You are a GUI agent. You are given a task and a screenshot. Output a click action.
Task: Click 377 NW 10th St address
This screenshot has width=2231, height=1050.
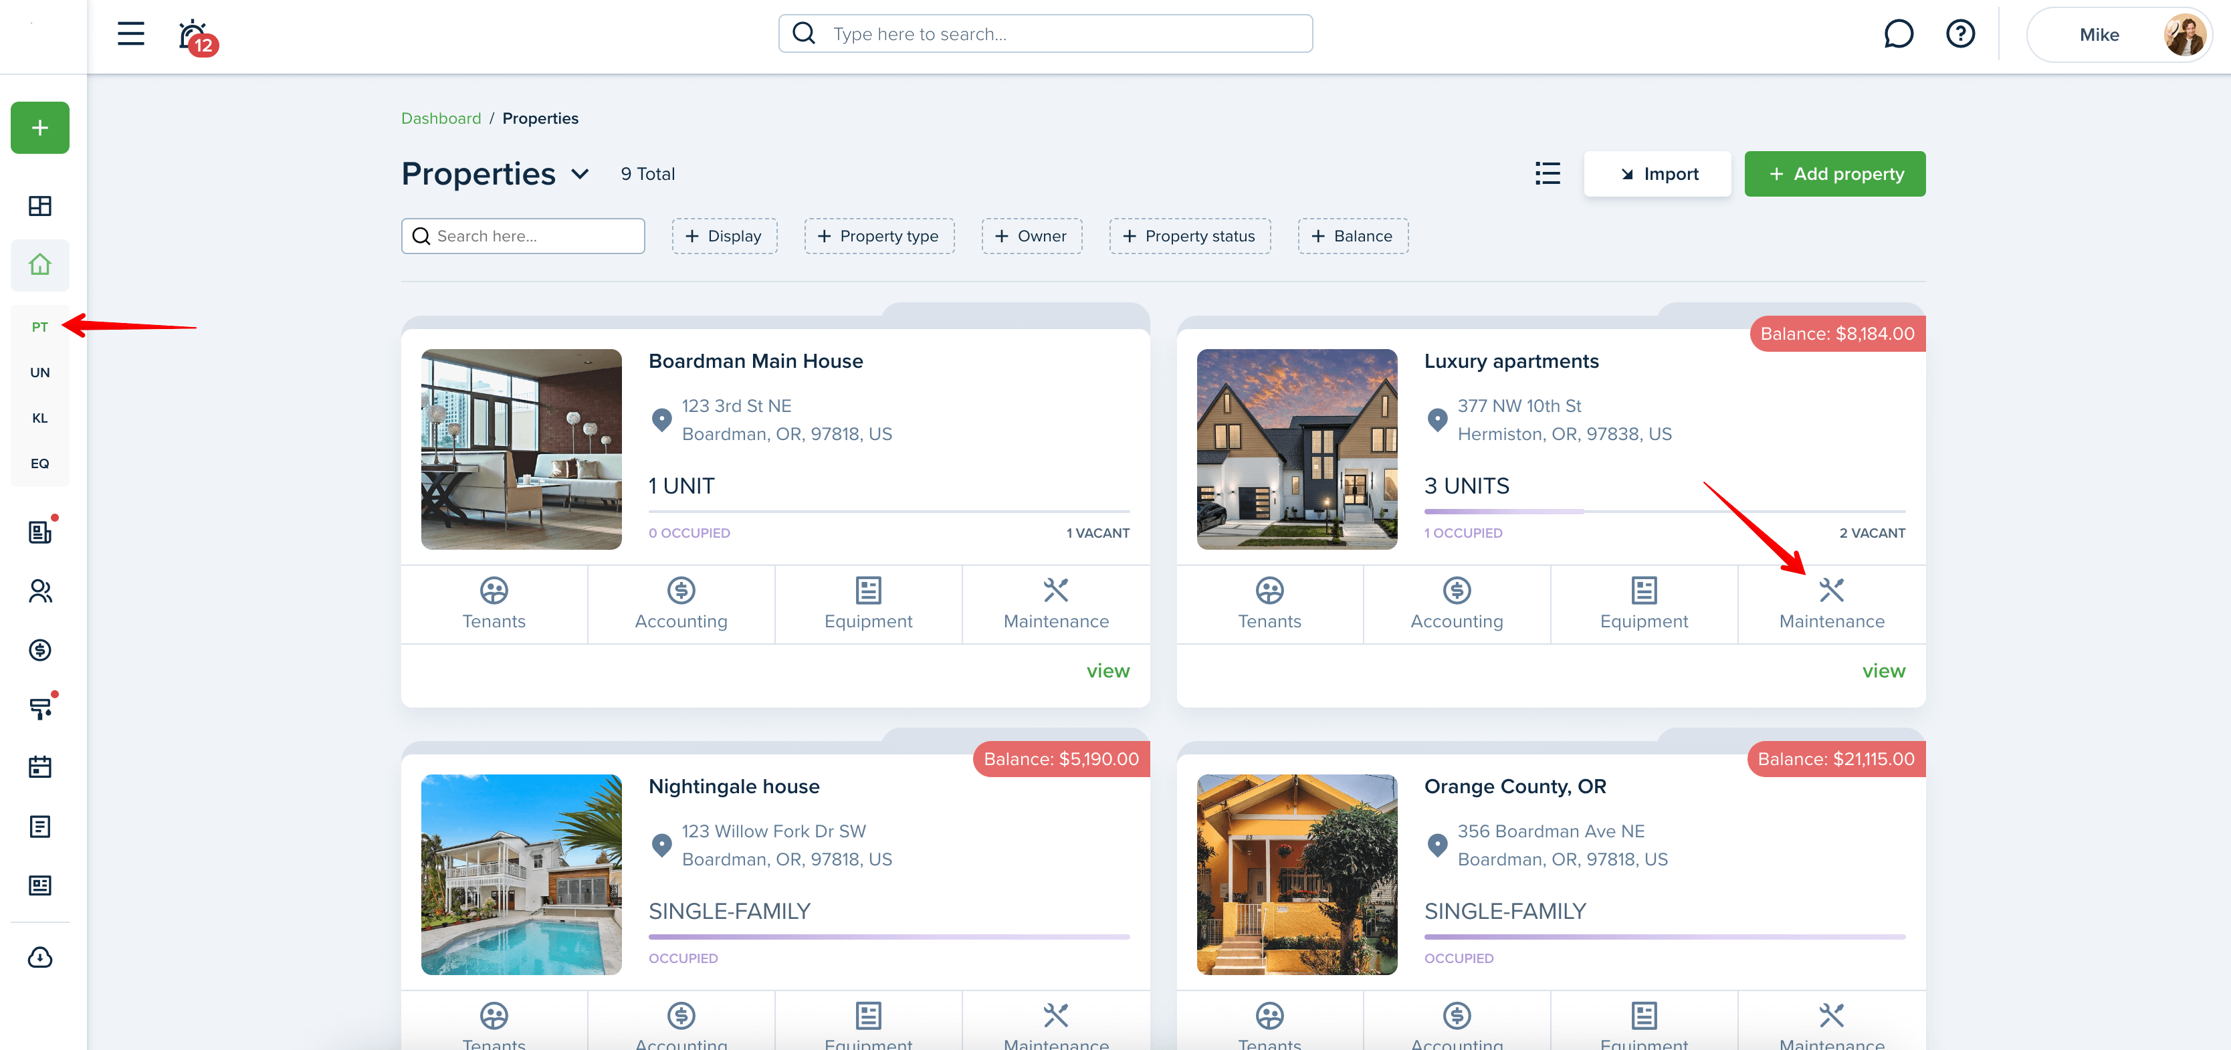click(1519, 405)
